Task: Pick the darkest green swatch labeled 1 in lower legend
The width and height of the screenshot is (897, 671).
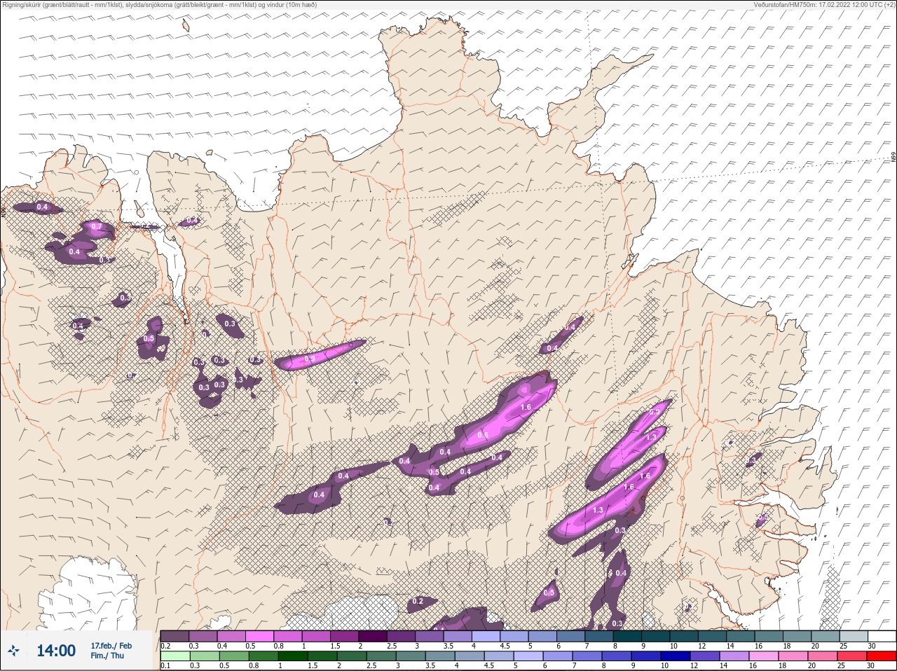Action: tap(292, 656)
